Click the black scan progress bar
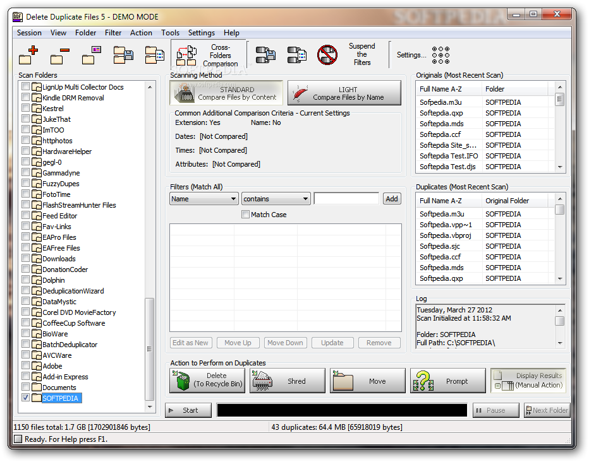The height and width of the screenshot is (462, 589). tap(342, 410)
